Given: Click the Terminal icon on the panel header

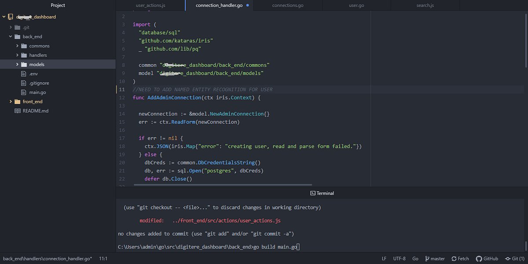Looking at the screenshot, I should click(x=312, y=193).
